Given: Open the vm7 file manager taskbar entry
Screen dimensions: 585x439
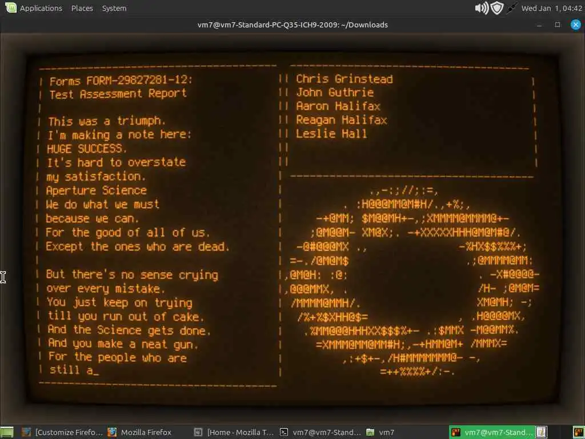Looking at the screenshot, I should pos(380,432).
